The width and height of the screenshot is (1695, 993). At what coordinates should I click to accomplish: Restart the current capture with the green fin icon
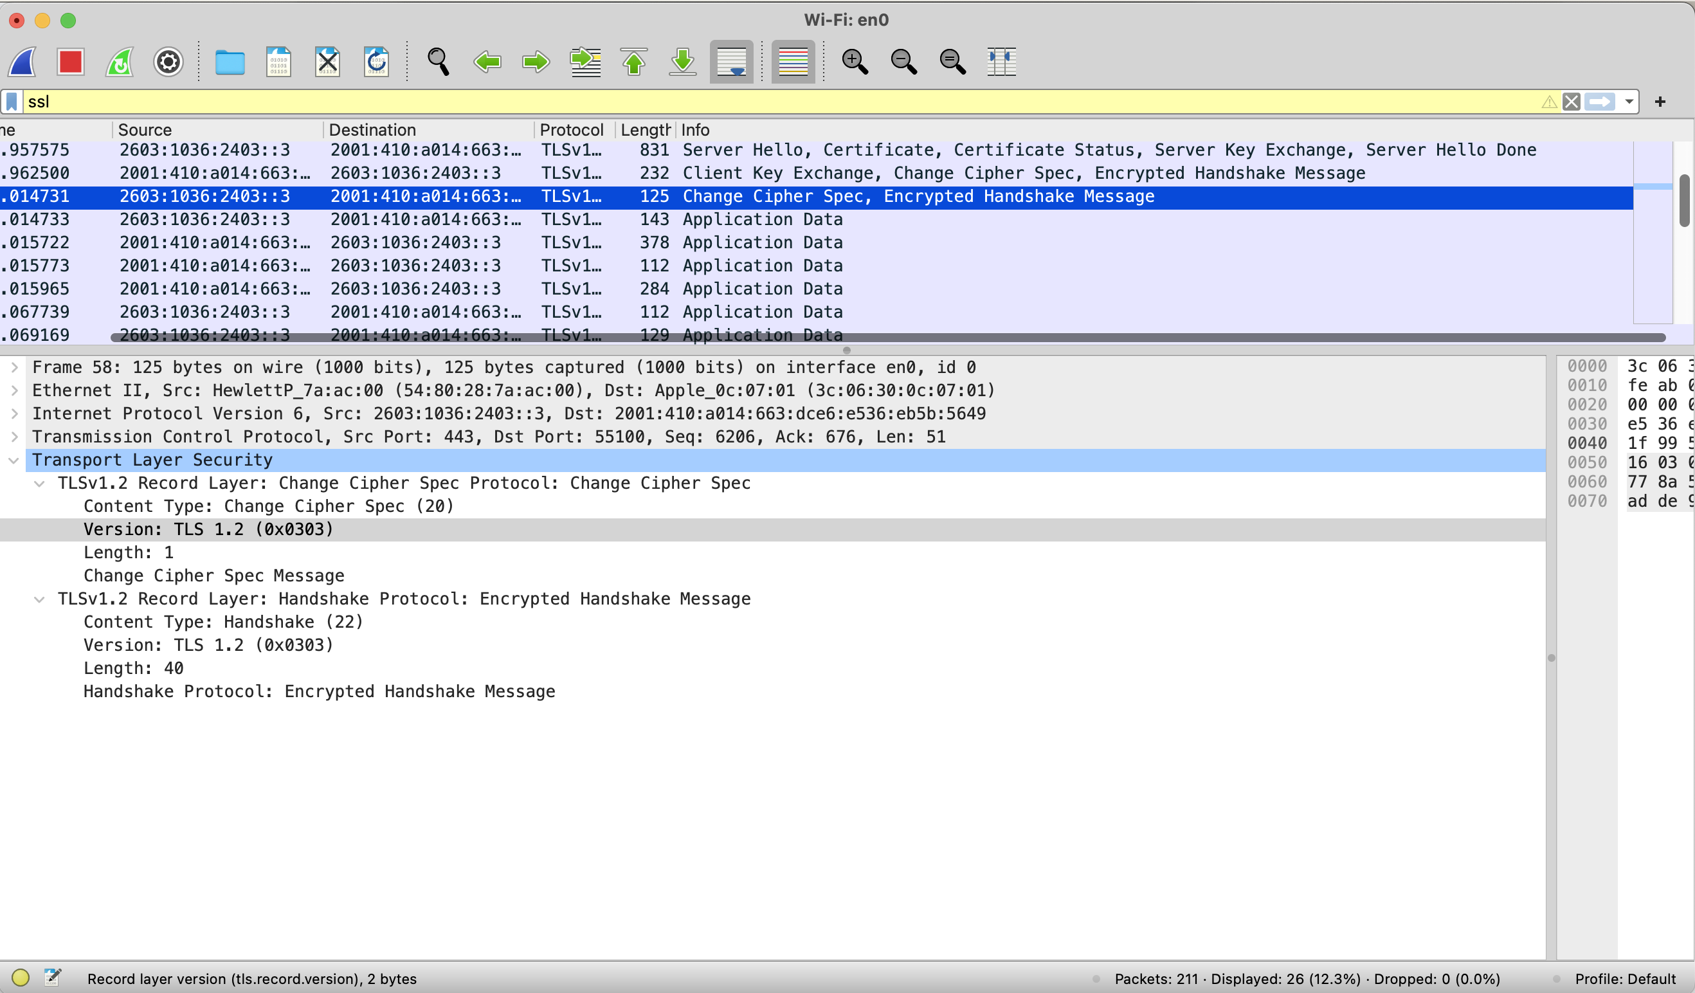pos(120,62)
